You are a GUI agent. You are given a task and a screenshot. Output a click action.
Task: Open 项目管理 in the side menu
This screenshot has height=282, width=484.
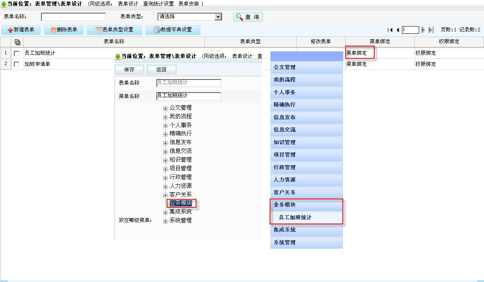pyautogui.click(x=307, y=155)
